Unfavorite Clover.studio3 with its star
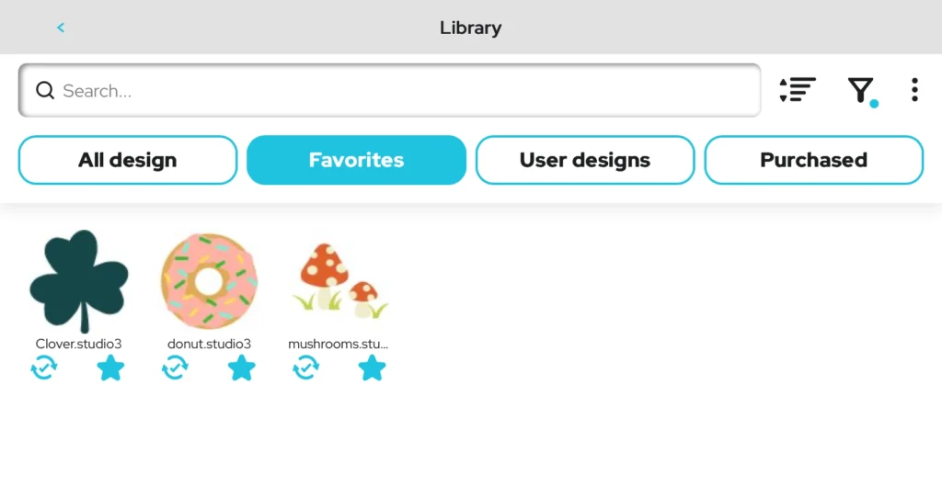Screen dimensions: 942x487 click(x=110, y=368)
